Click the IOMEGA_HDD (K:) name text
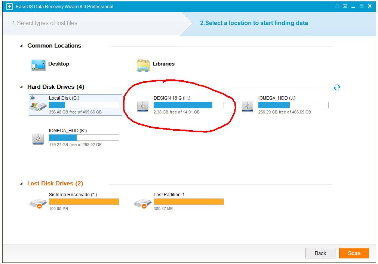 (x=68, y=131)
